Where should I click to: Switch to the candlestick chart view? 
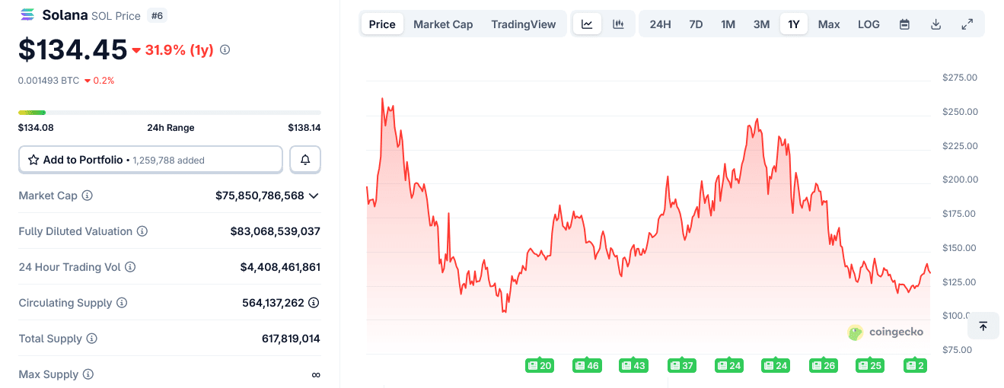click(618, 24)
